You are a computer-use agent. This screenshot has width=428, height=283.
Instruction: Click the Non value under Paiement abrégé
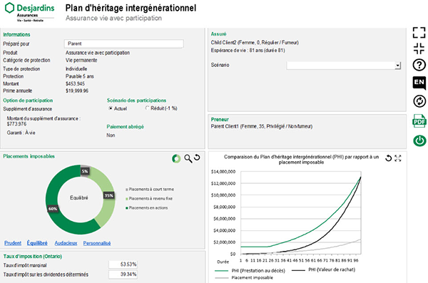[x=111, y=135]
